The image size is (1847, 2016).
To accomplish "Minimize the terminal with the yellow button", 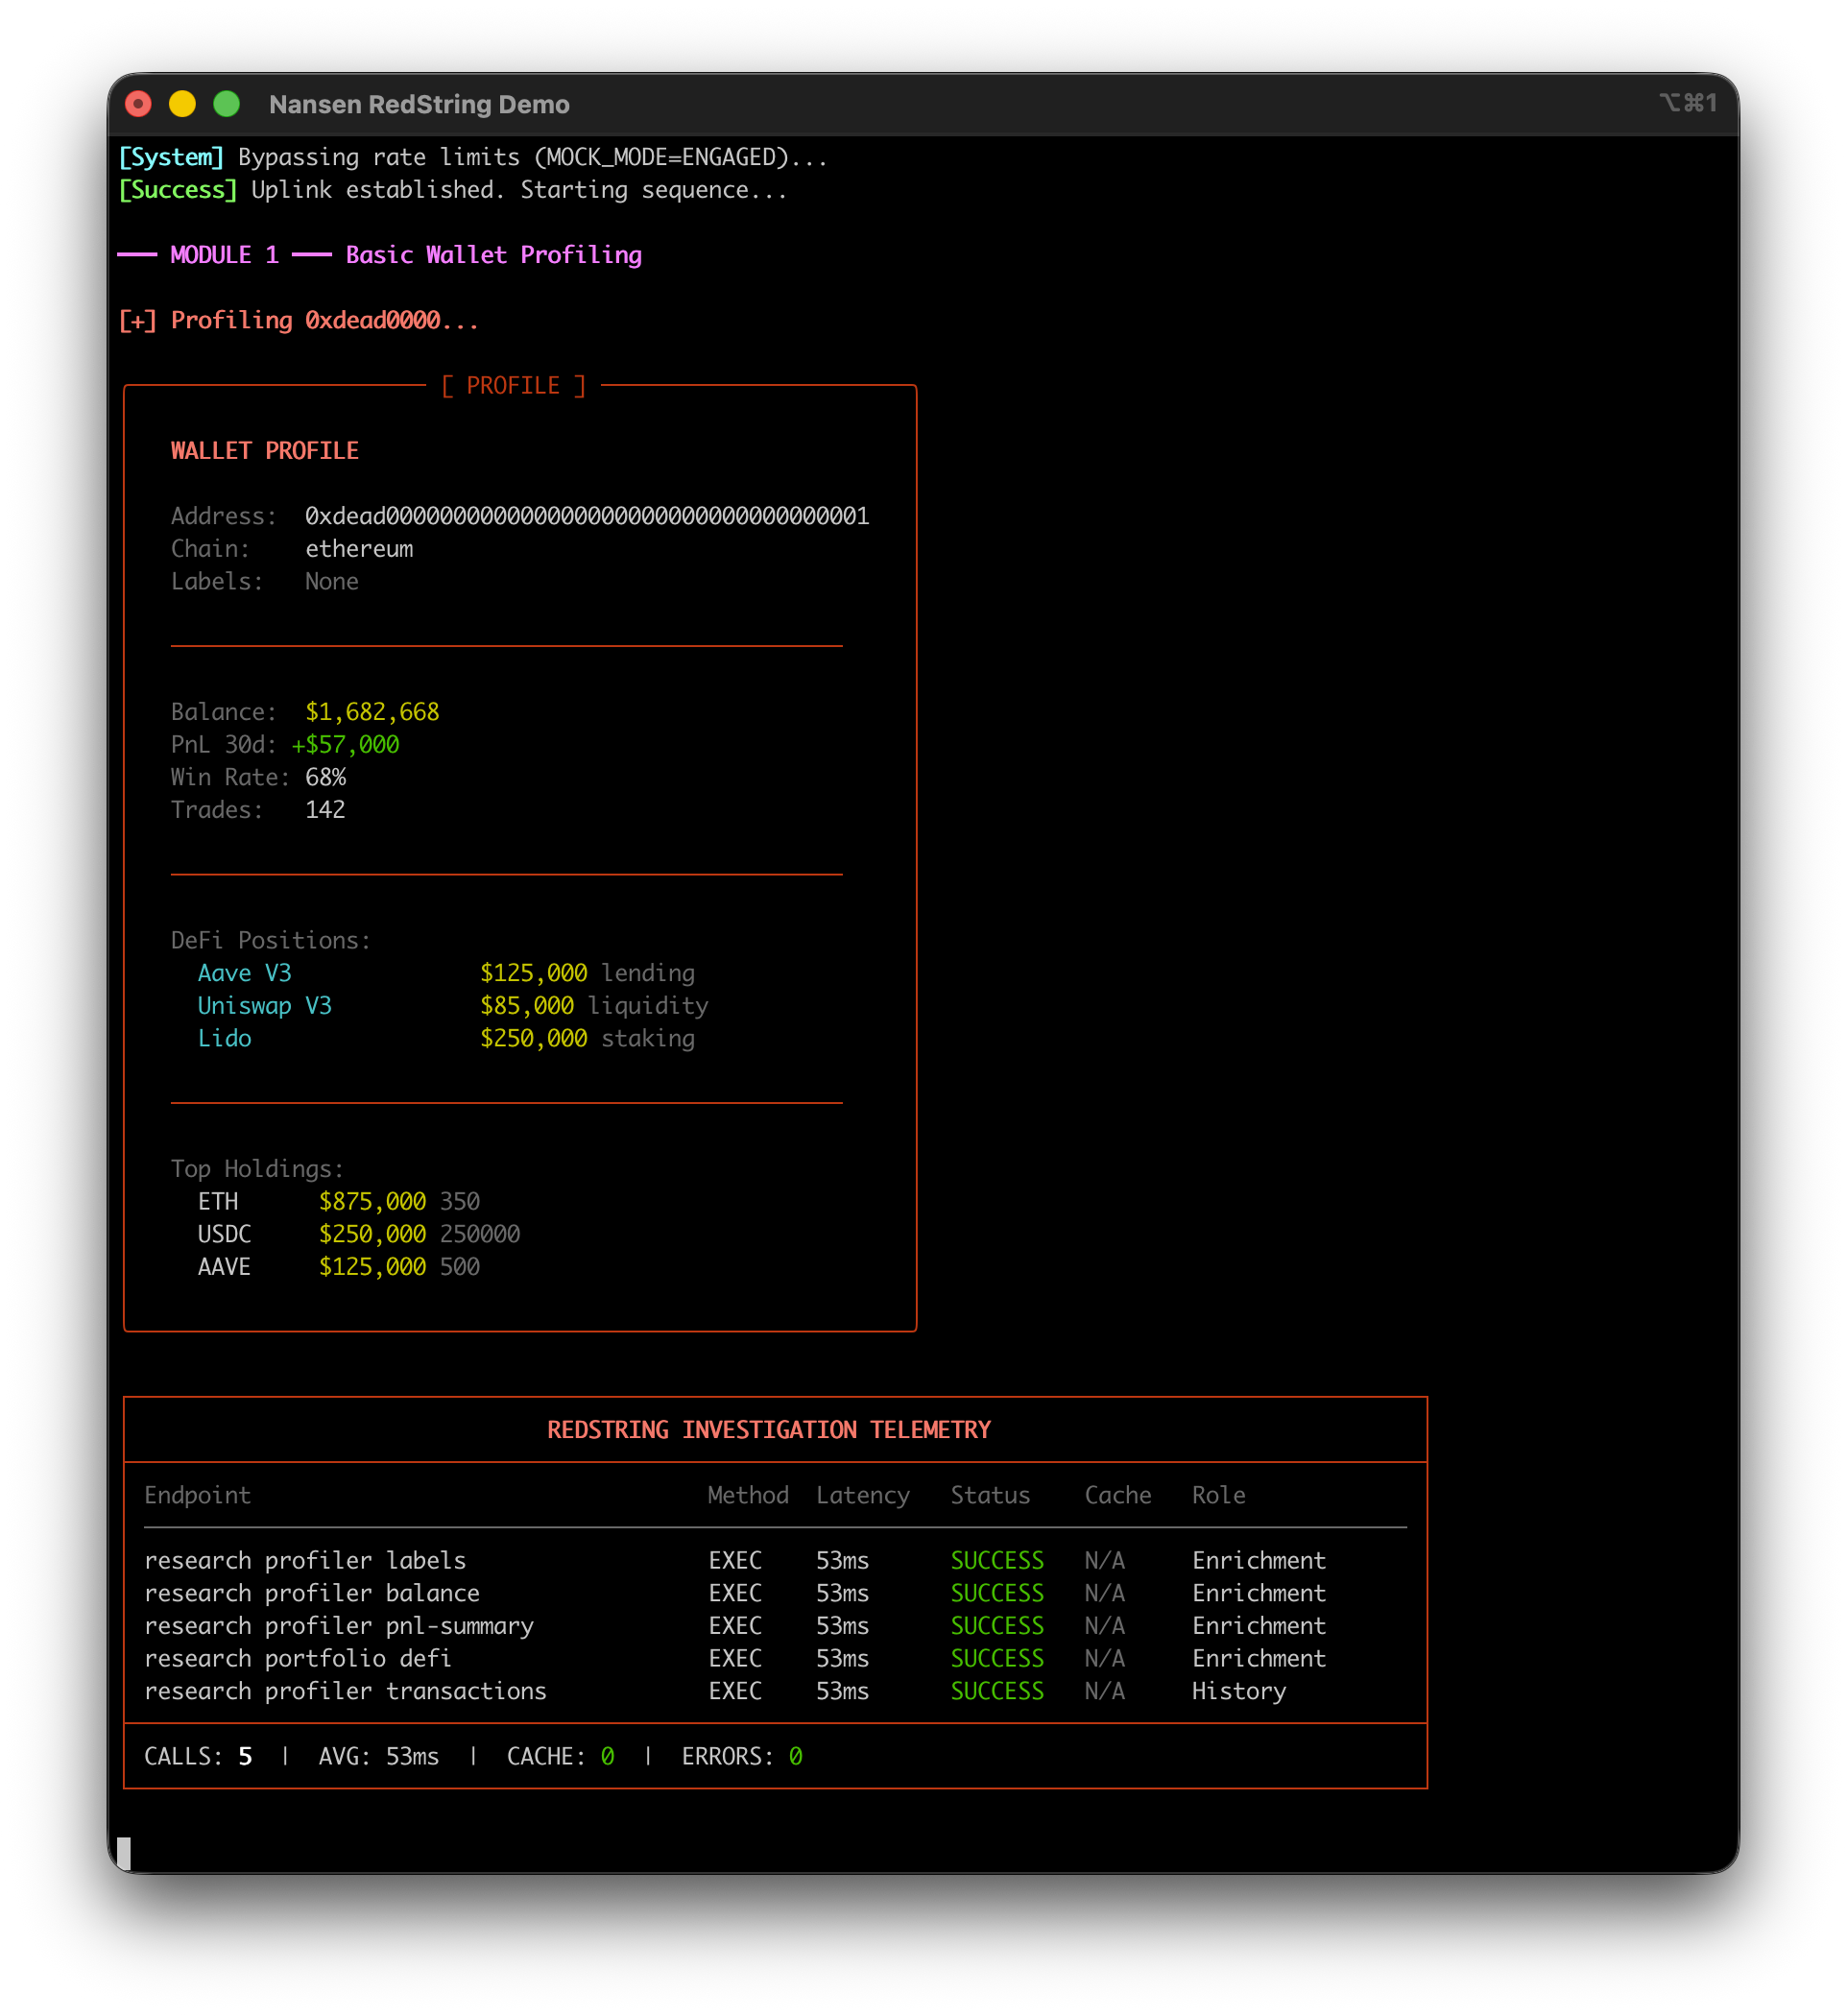I will pos(182,104).
